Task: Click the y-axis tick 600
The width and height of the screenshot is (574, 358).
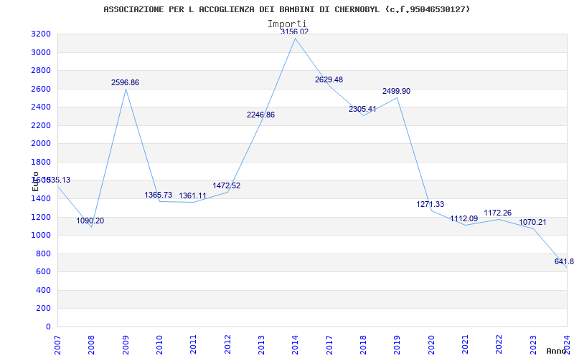Action: 45,272
